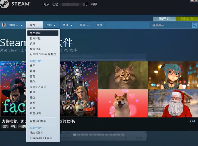Select the last carousel page indicator
The image size is (198, 146).
coord(123,134)
